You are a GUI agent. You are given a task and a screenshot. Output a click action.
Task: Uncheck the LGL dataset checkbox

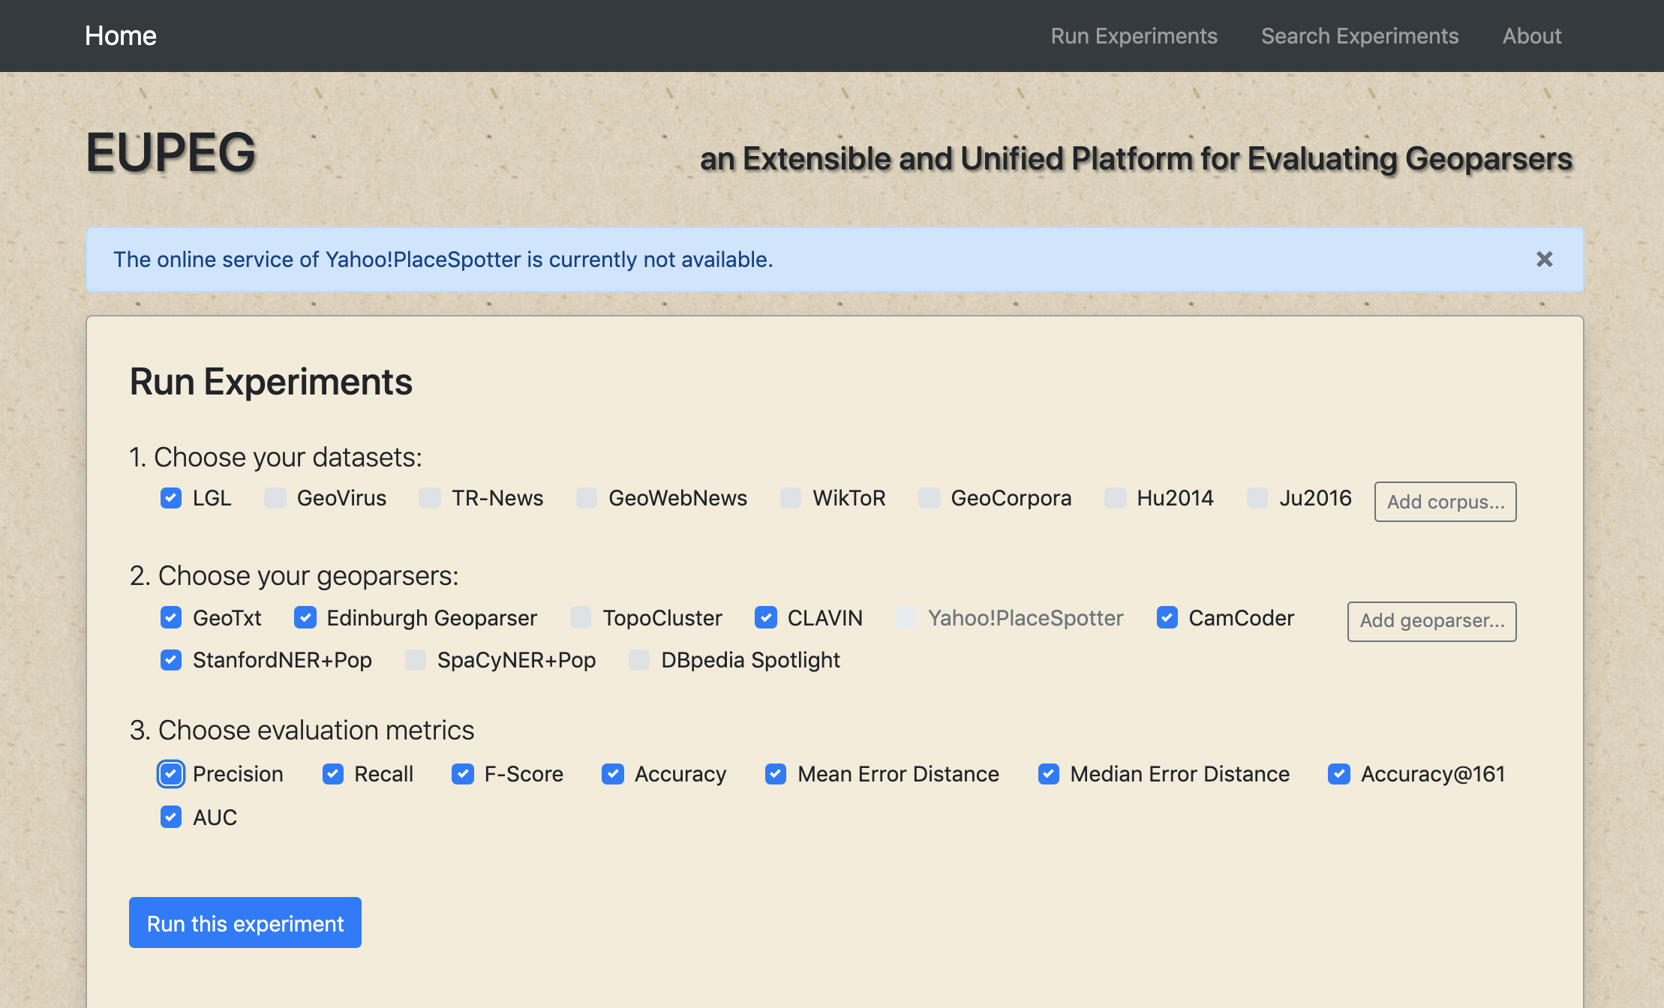click(x=171, y=498)
